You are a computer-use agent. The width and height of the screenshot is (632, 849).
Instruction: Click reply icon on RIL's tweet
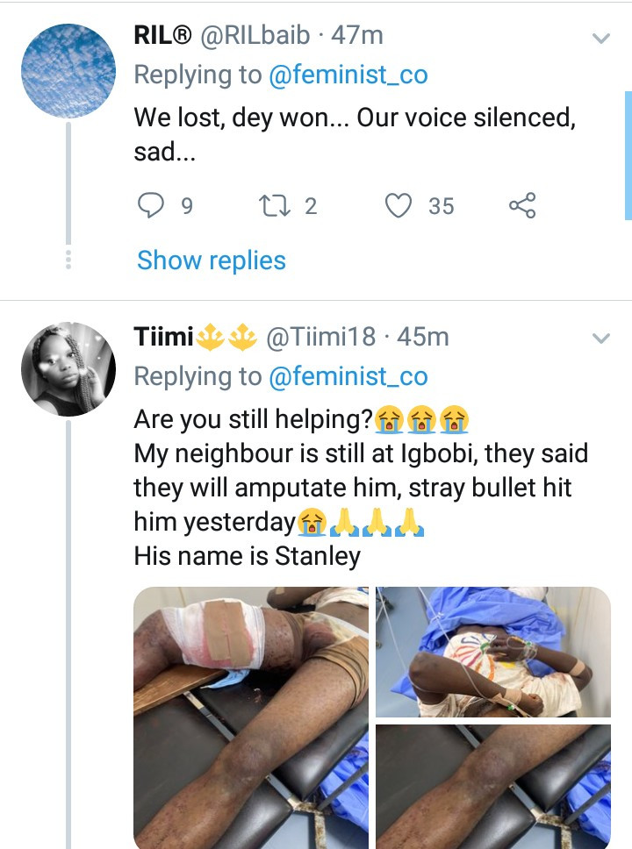coord(150,206)
